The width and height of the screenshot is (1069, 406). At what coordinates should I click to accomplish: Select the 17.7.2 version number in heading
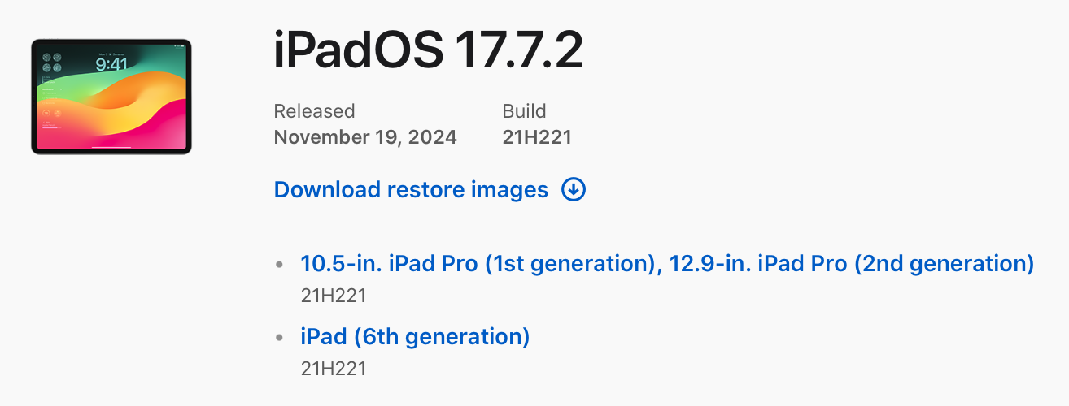(518, 52)
